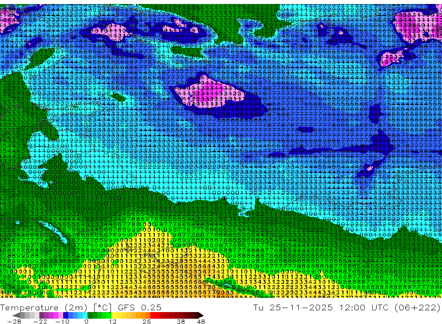The image size is (442, 324).
Task: Click the 48 legend scale label
Action: tap(201, 321)
